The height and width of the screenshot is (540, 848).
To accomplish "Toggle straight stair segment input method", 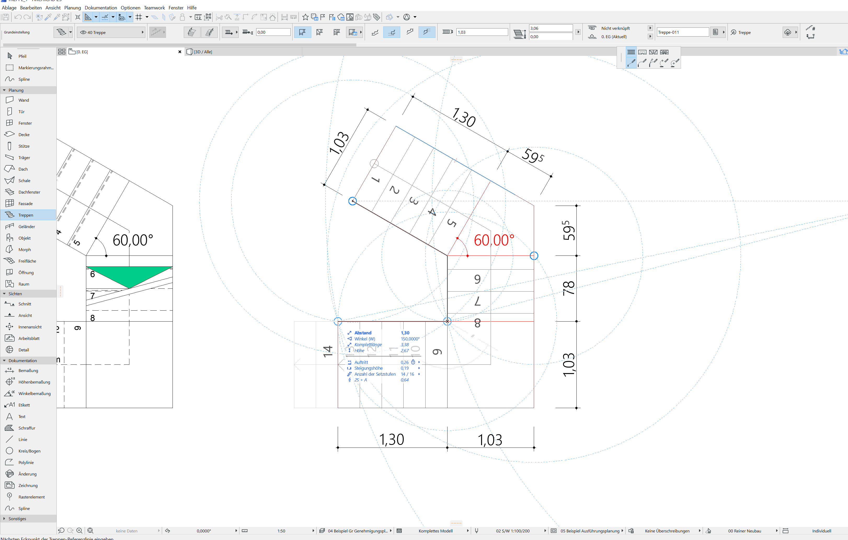I will (x=631, y=63).
